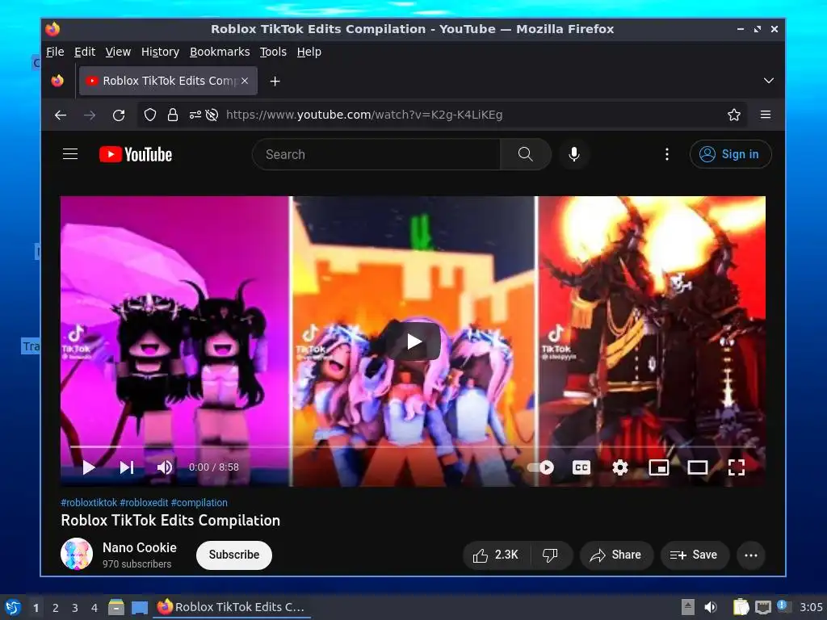The image size is (827, 620).
Task: Show desktop from taskbar icon
Action: pyautogui.click(x=139, y=607)
